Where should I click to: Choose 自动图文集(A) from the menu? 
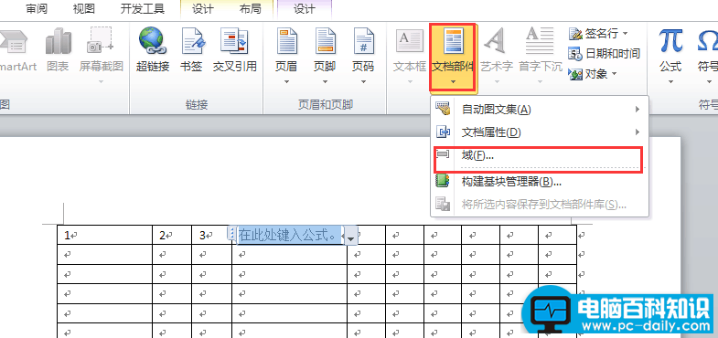point(540,110)
